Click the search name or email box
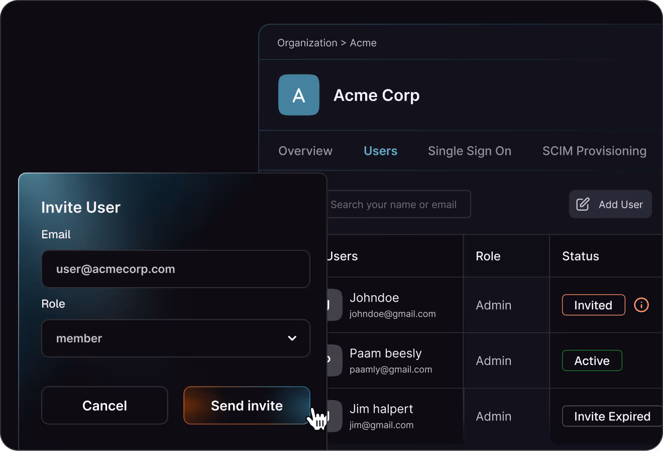The image size is (663, 451). pyautogui.click(x=398, y=204)
